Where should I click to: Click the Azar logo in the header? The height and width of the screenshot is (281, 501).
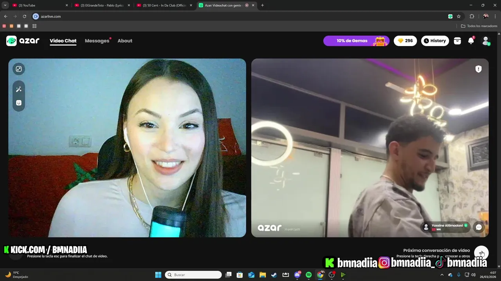pos(23,41)
